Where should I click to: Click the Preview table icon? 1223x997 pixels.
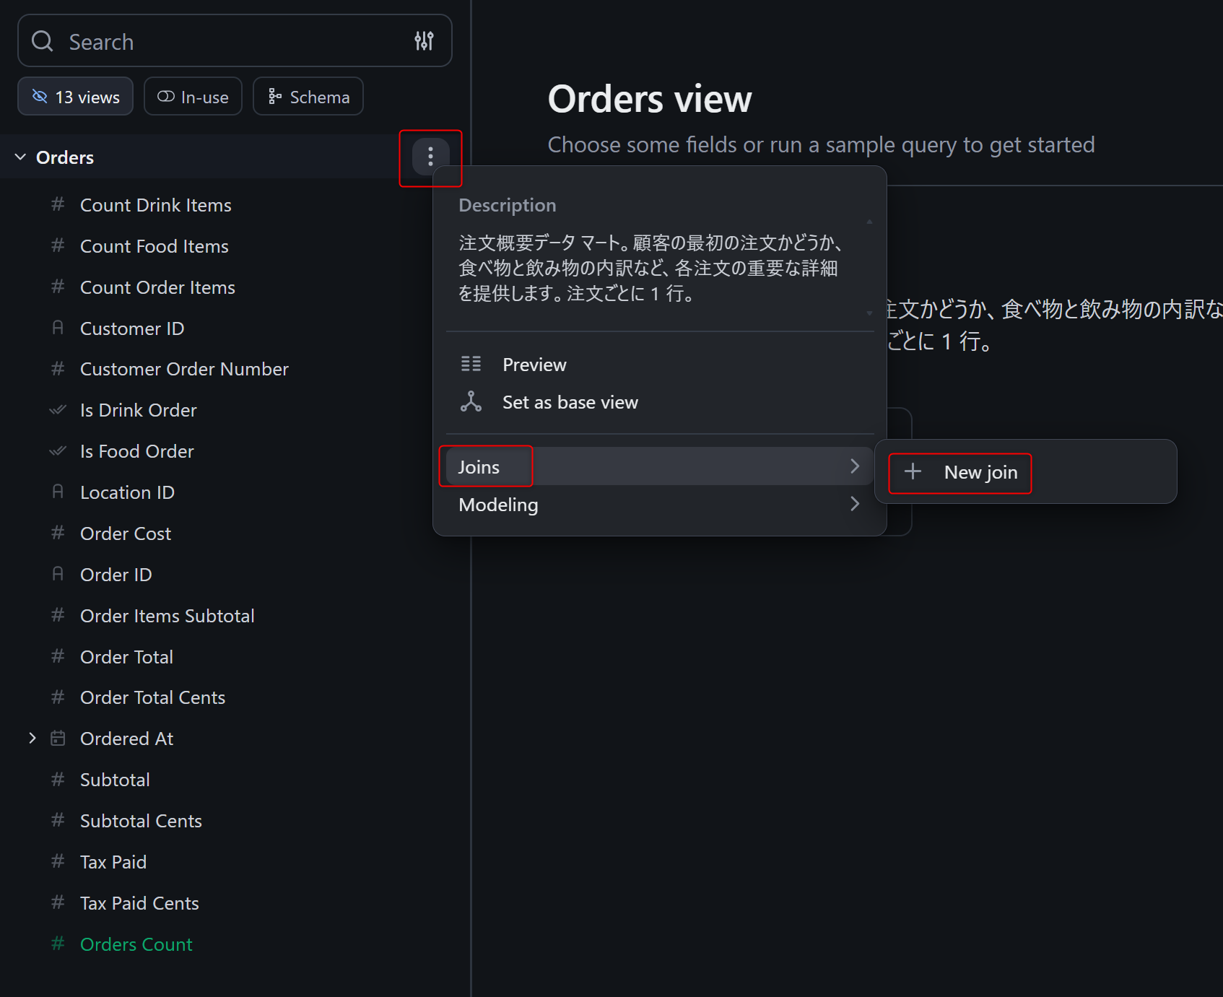tap(471, 364)
